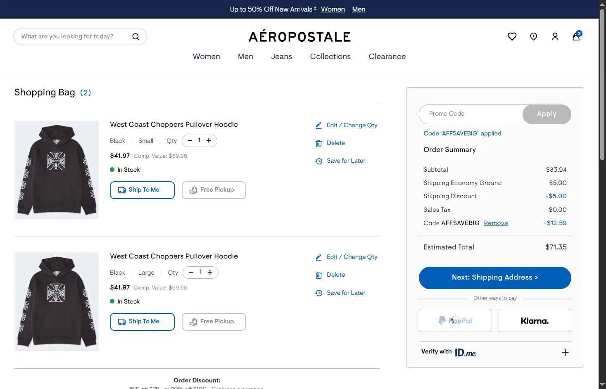Click the 'Code "AFFSAVEBIG" applied.' message
This screenshot has height=389, width=606.
pos(463,133)
